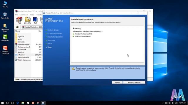
Task: Select VersionInfo.xml in the file list
Action: point(23,57)
